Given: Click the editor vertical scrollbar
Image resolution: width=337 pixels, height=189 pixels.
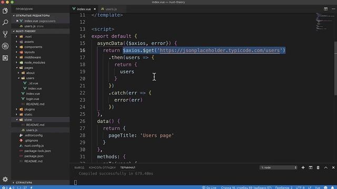Looking at the screenshot, I should click(x=335, y=69).
